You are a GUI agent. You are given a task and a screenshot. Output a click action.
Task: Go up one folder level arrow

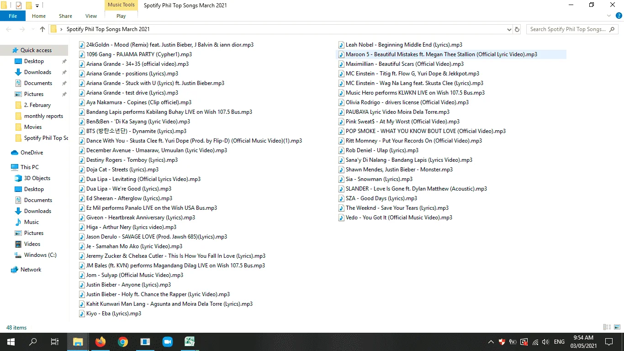click(42, 29)
